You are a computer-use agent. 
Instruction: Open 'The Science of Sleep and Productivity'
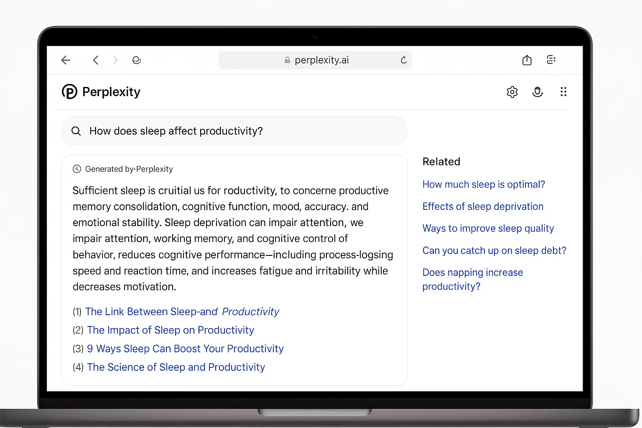coord(176,367)
